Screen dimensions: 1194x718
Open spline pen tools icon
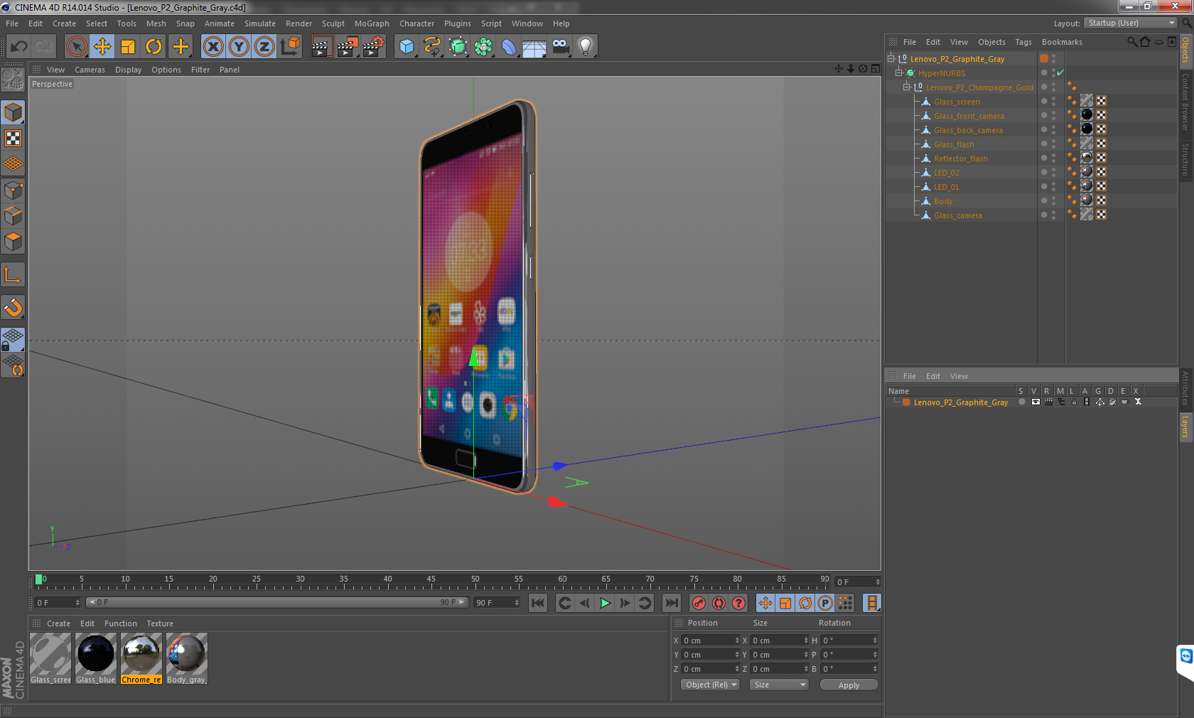tap(432, 47)
